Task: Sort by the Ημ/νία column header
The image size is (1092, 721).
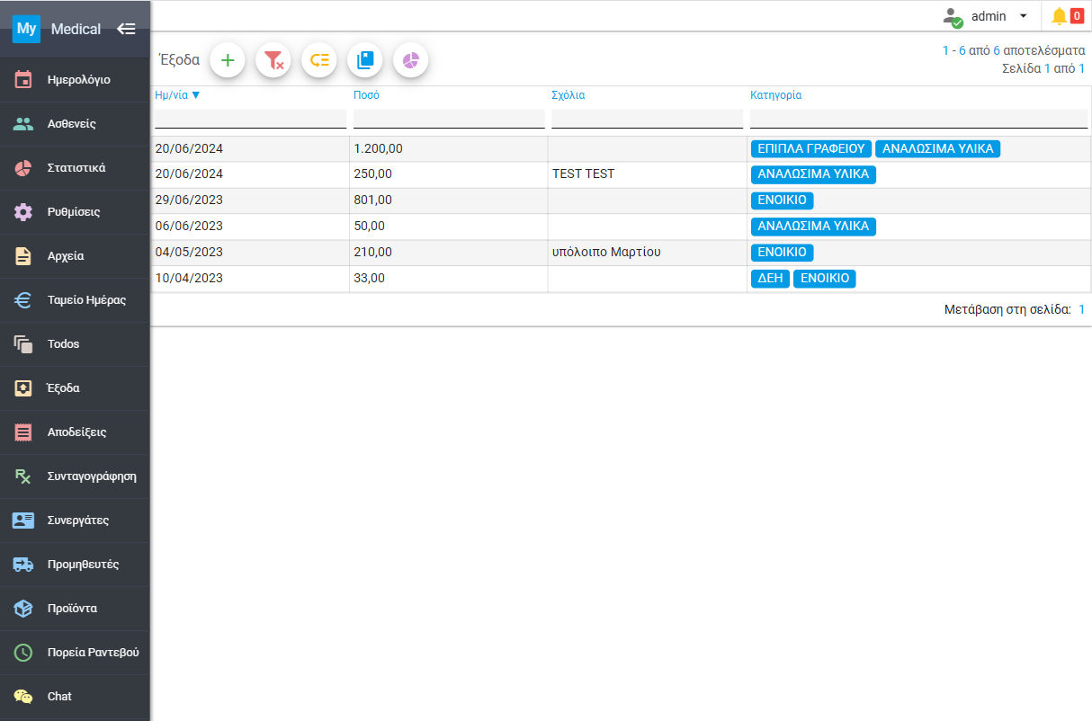Action: (x=177, y=95)
